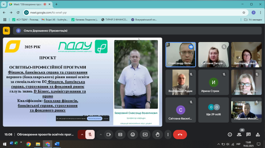Open the Ще 29 осіб tile
265x148 pixels.
[213, 110]
